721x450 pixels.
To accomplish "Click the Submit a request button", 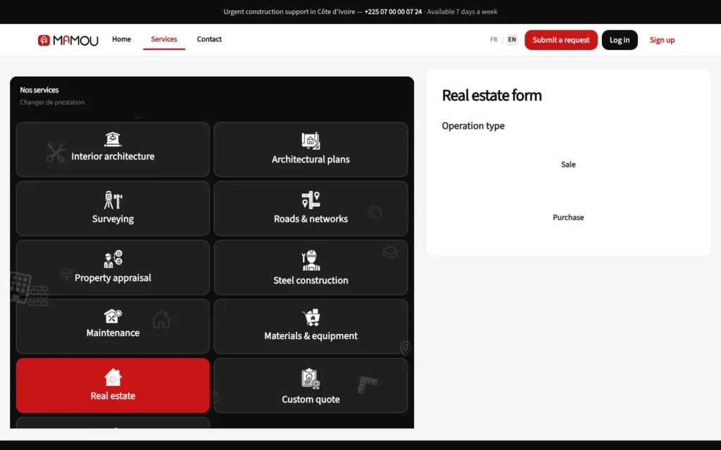I will coord(561,40).
